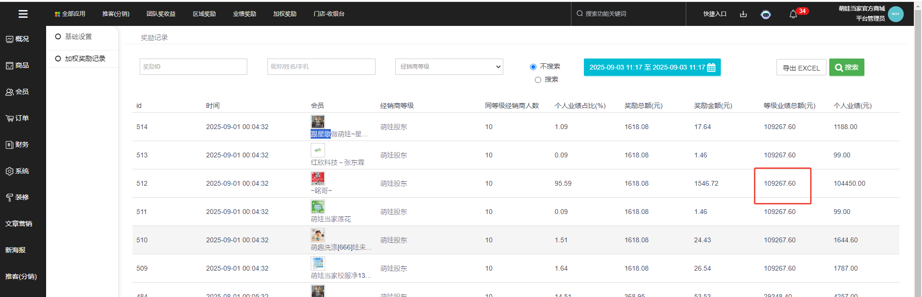Open the 全部应用 apps menu
922x297 pixels.
[x=70, y=14]
